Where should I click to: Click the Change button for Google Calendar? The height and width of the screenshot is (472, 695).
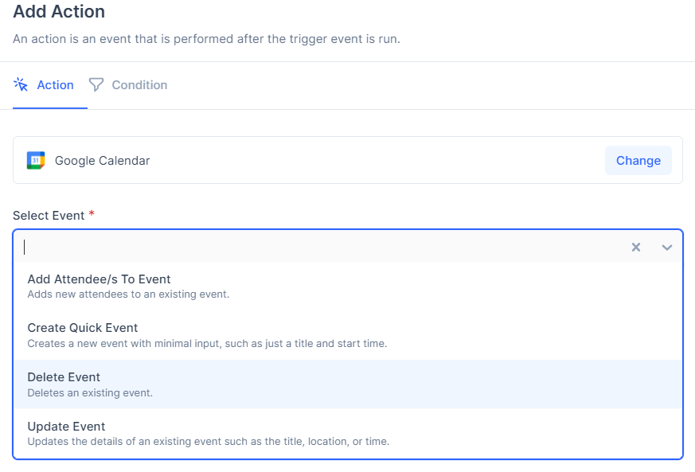(638, 161)
